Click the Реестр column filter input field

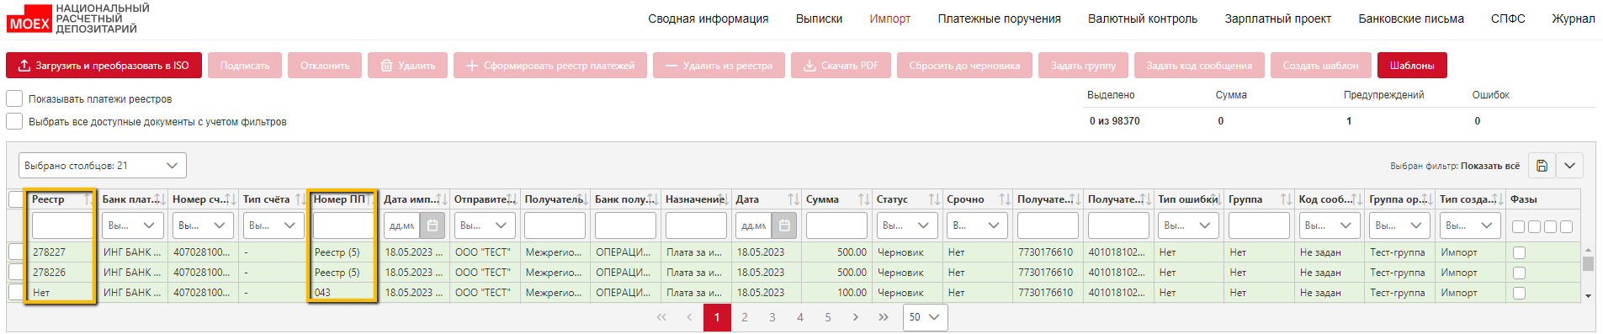pos(61,225)
